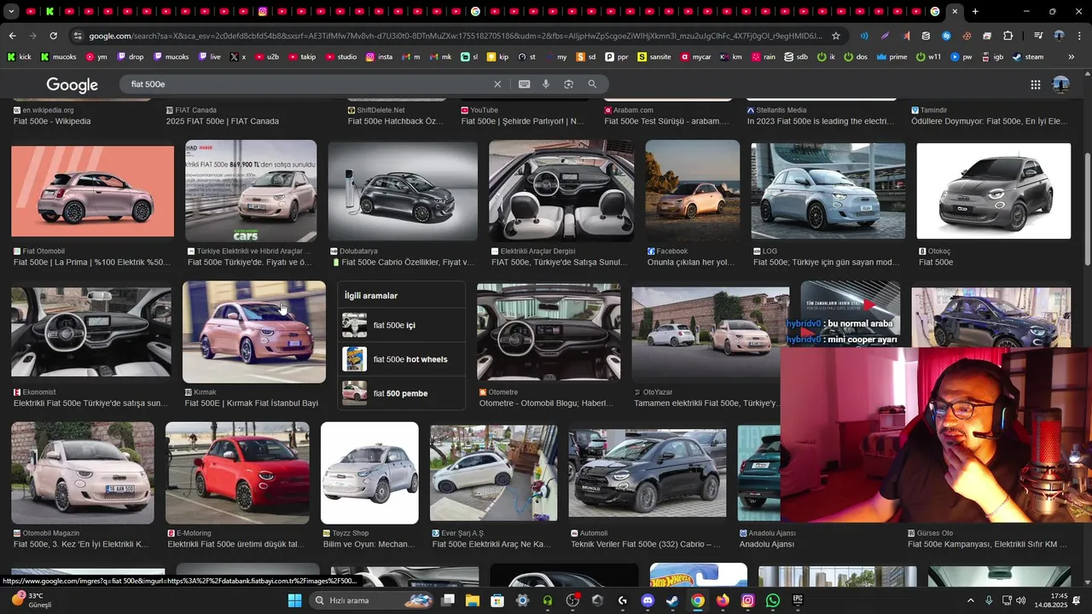Click the Google search input field
The height and width of the screenshot is (614, 1092).
307,84
